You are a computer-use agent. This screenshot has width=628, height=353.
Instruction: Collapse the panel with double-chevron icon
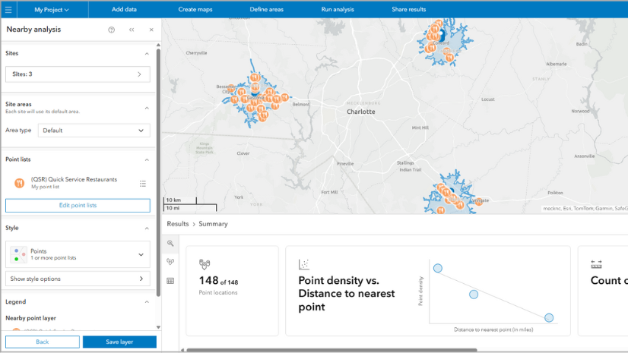(132, 30)
